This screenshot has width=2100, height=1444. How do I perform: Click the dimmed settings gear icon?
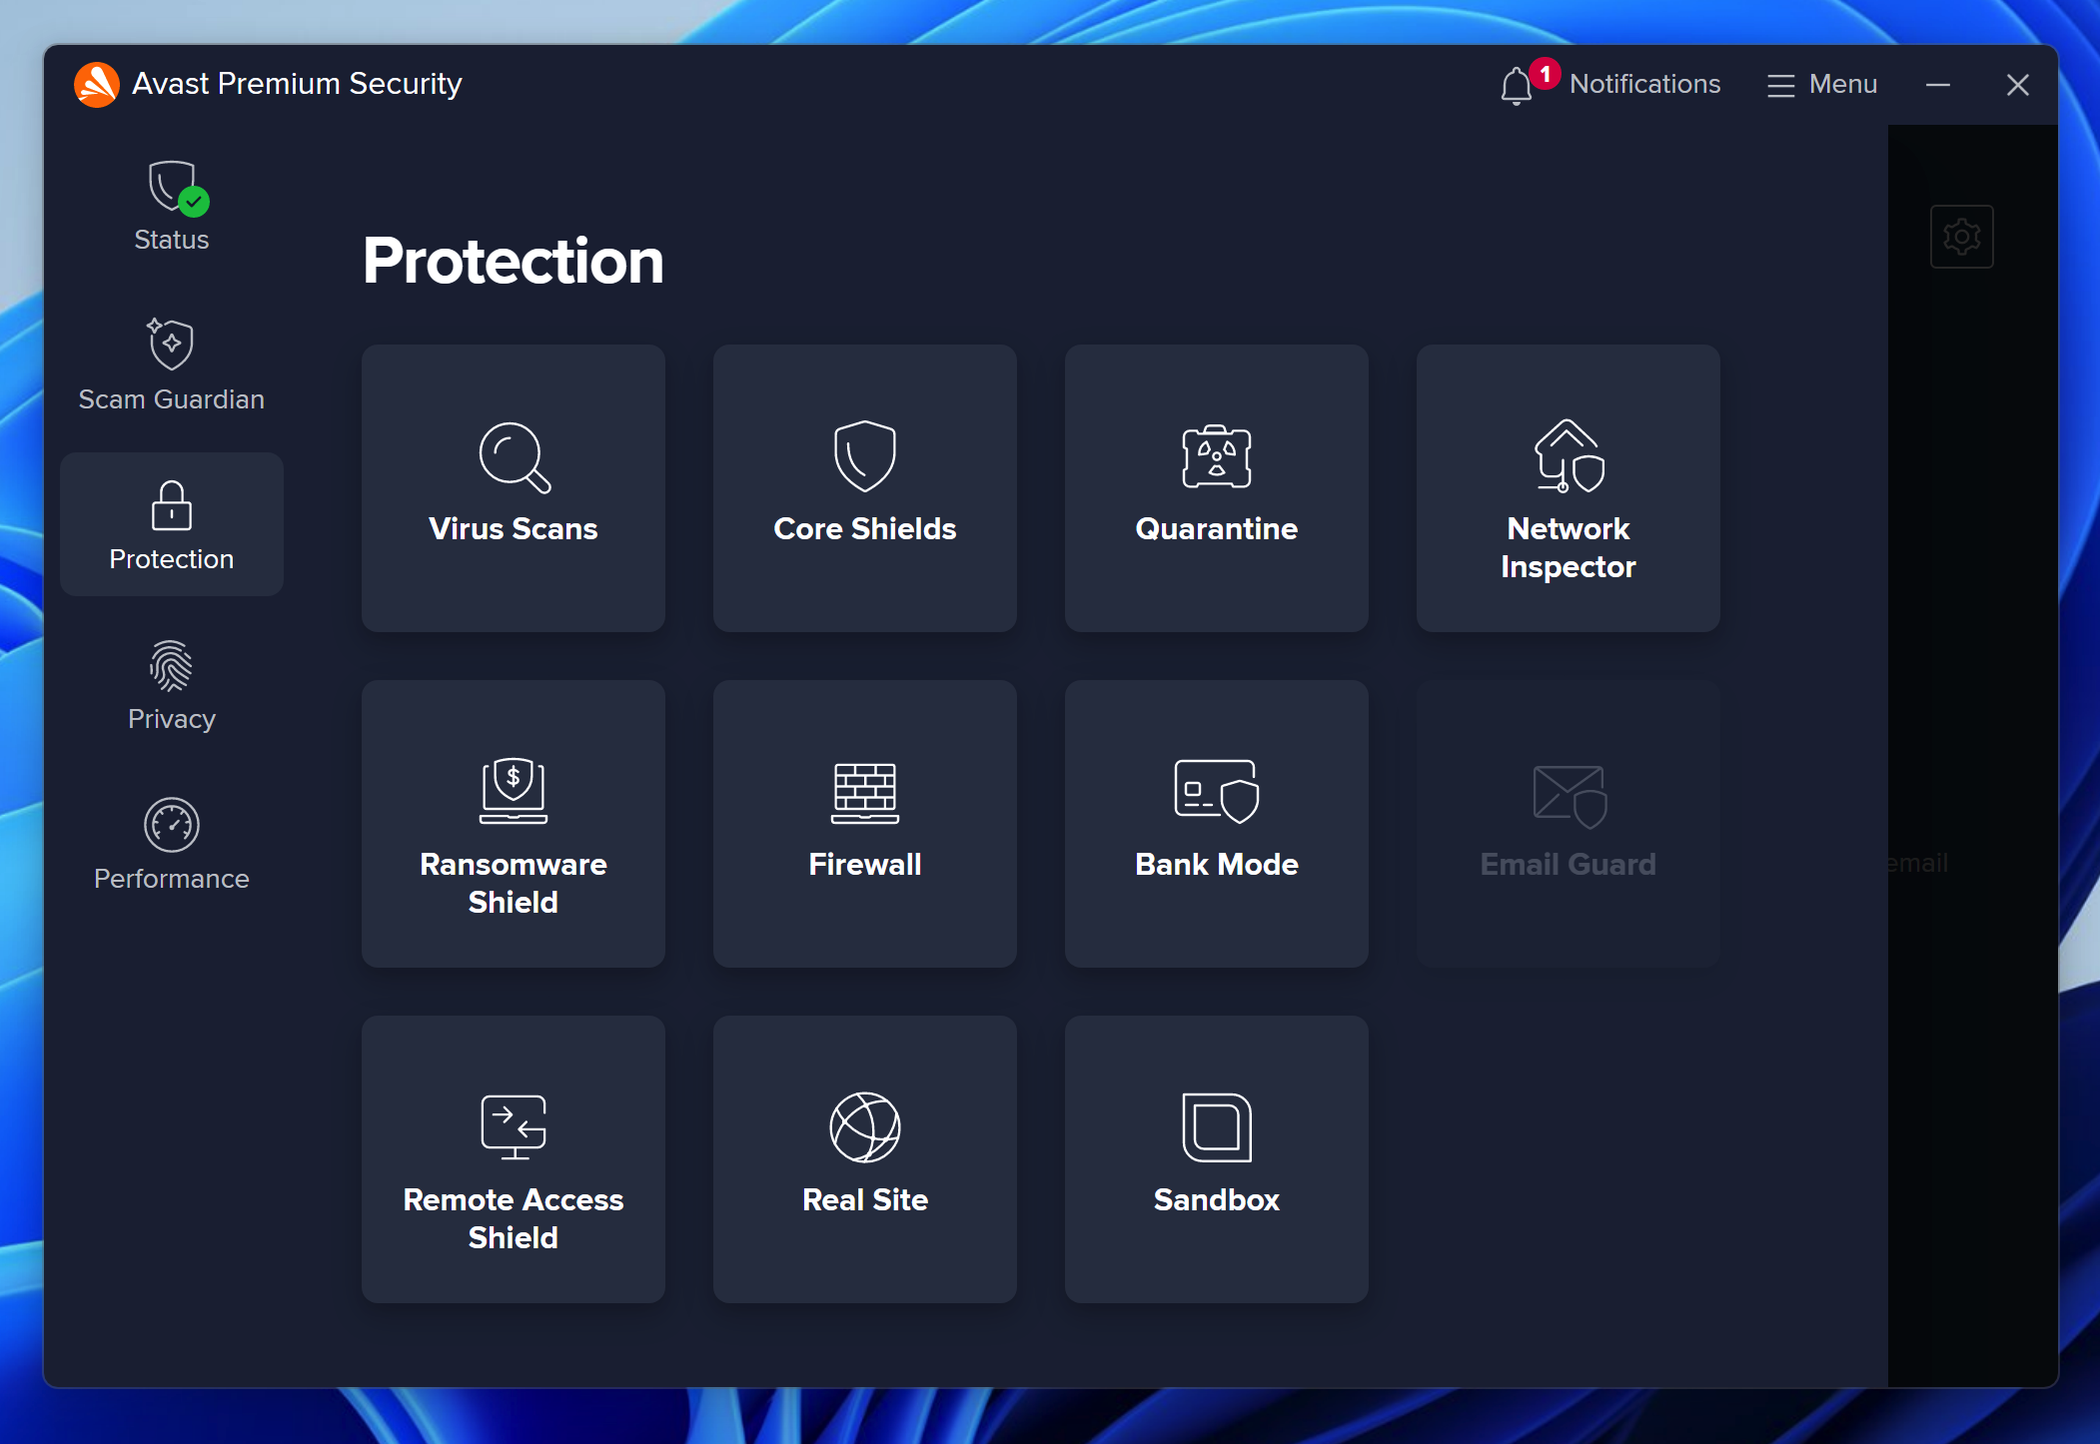[1962, 237]
